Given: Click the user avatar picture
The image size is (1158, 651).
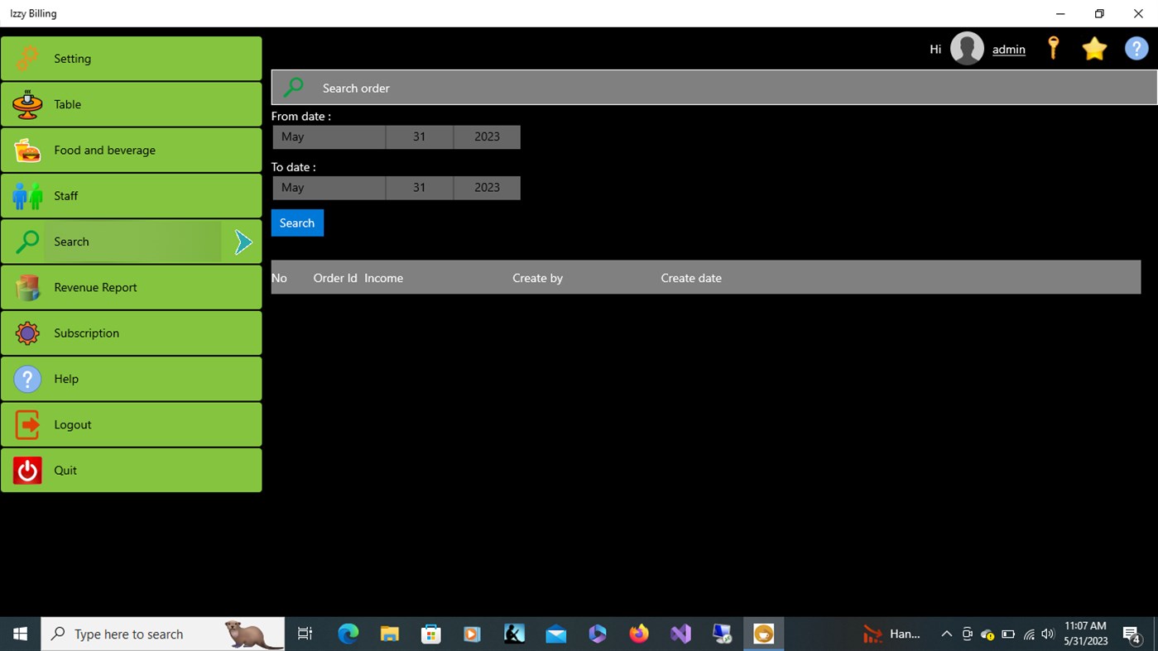Looking at the screenshot, I should pyautogui.click(x=967, y=48).
